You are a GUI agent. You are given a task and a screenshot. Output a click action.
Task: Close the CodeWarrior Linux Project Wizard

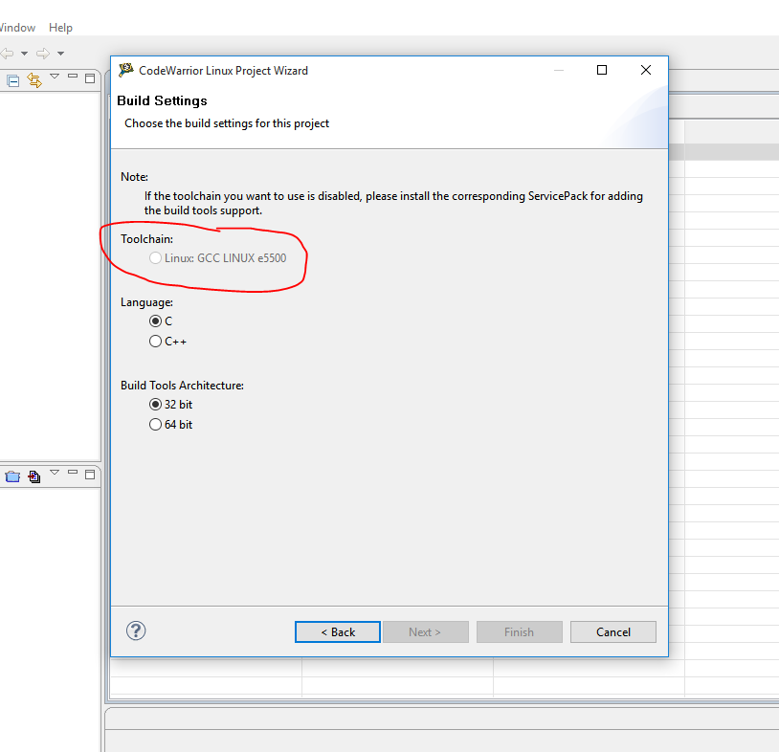[646, 70]
